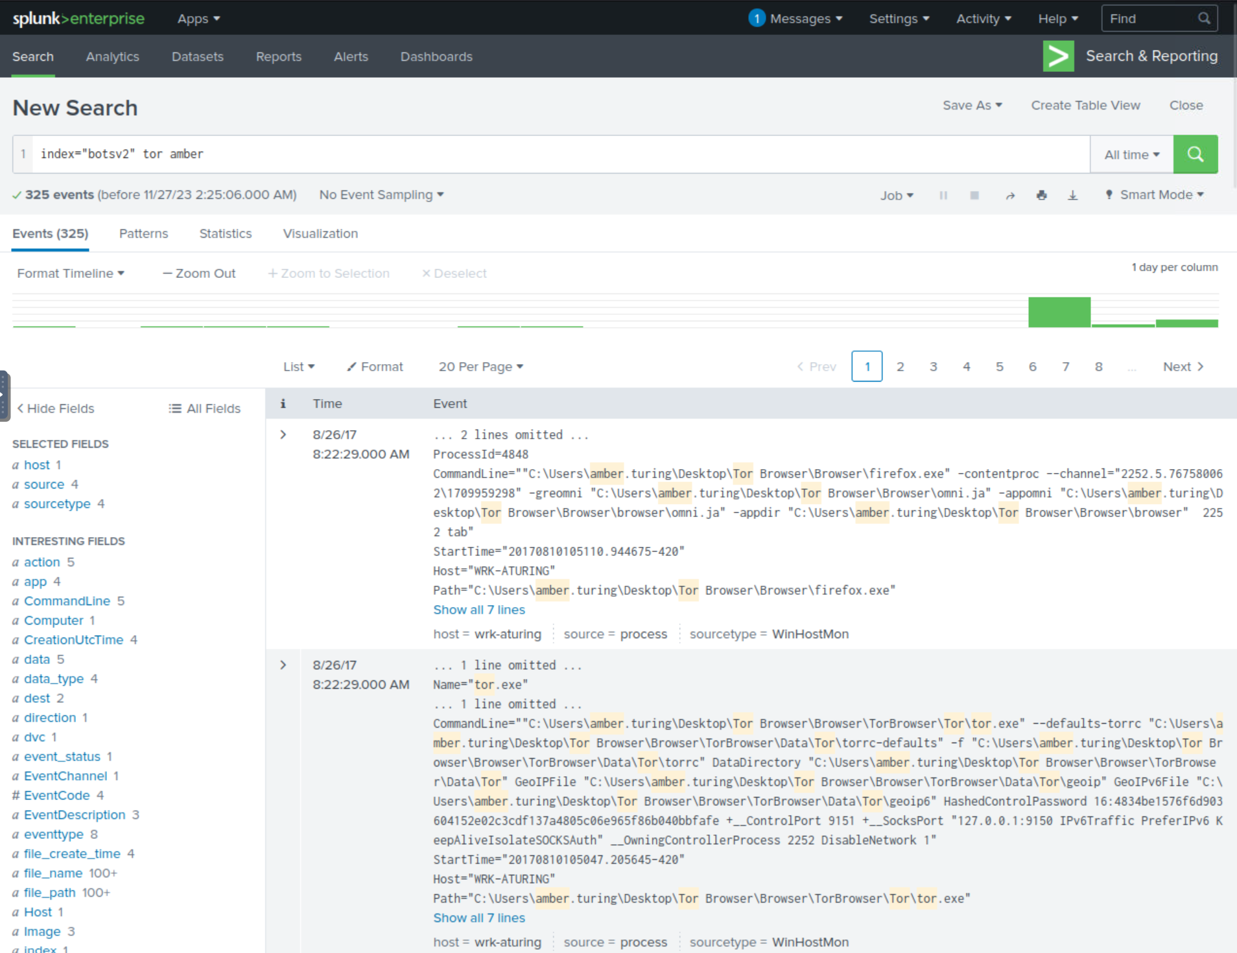Click Create Table View
The height and width of the screenshot is (953, 1237).
(x=1085, y=105)
